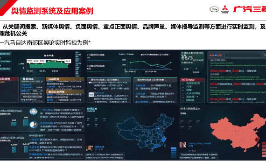Click the GAC oval emblem logo

[214, 9]
